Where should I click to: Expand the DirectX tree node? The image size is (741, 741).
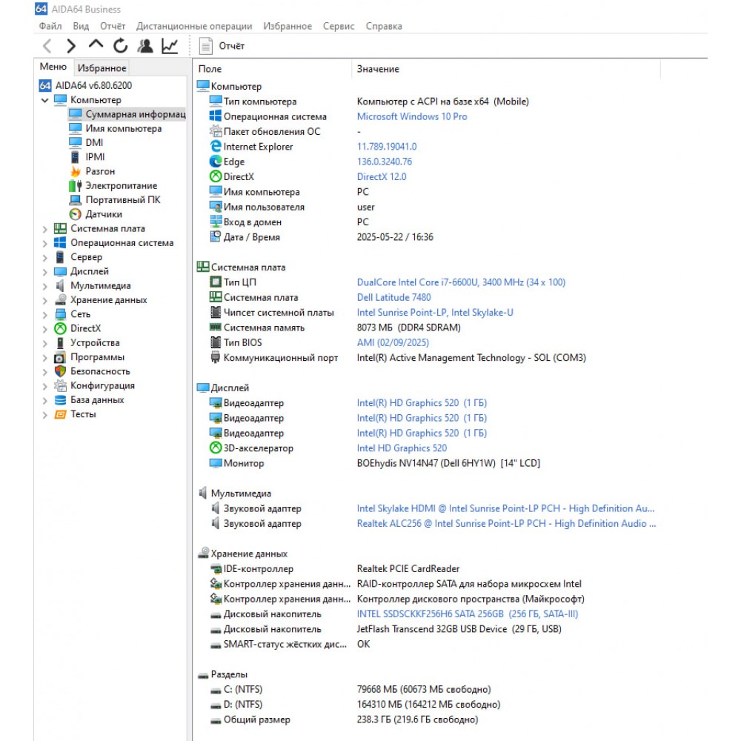(45, 329)
